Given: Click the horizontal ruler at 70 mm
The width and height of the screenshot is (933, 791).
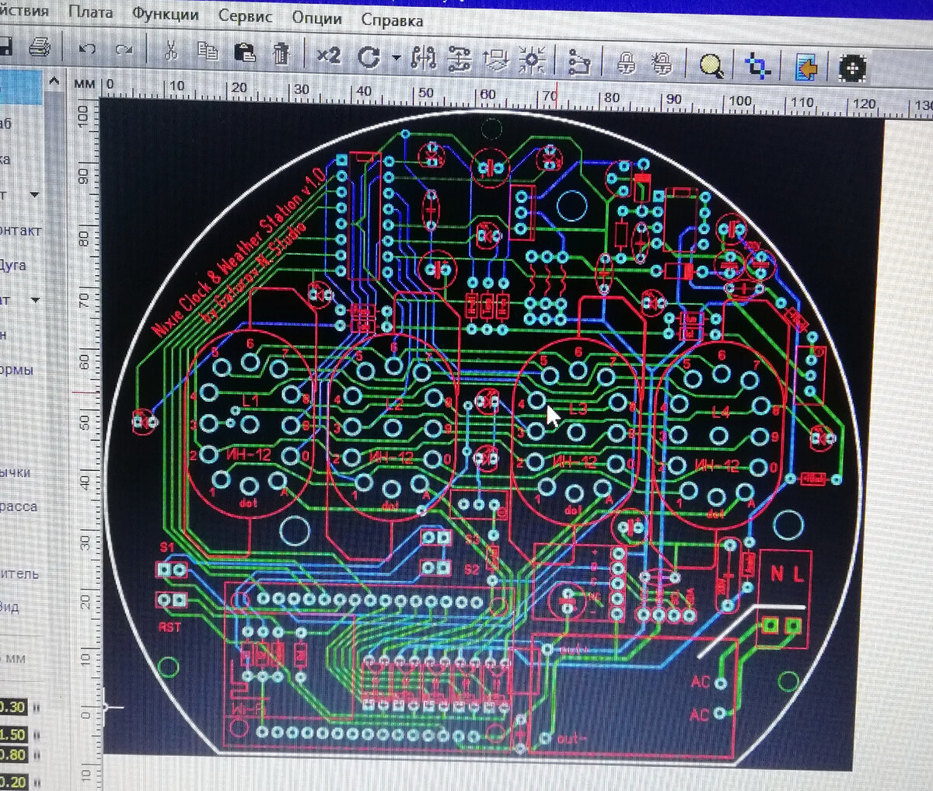Looking at the screenshot, I should pos(549,97).
